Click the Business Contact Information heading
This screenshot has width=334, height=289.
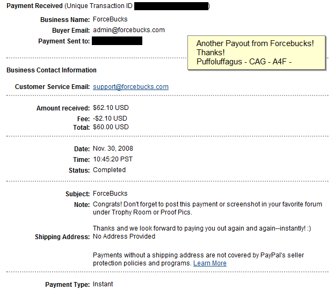pos(52,70)
